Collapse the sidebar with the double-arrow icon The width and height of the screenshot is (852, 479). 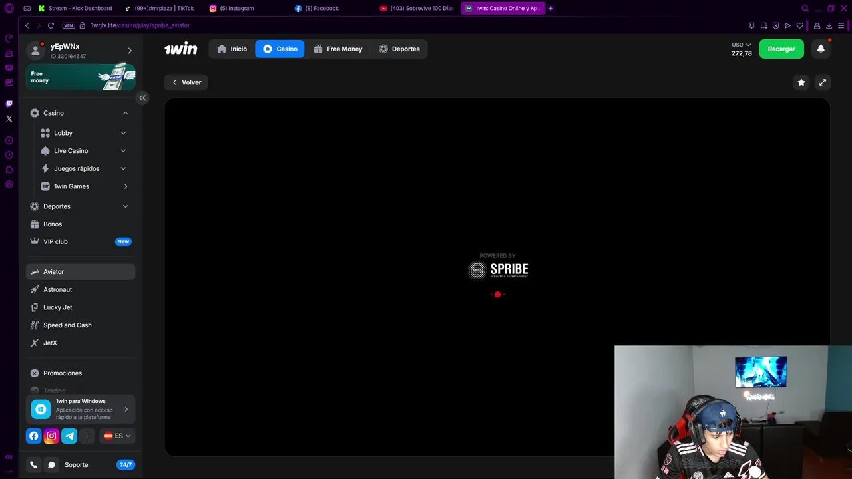142,98
